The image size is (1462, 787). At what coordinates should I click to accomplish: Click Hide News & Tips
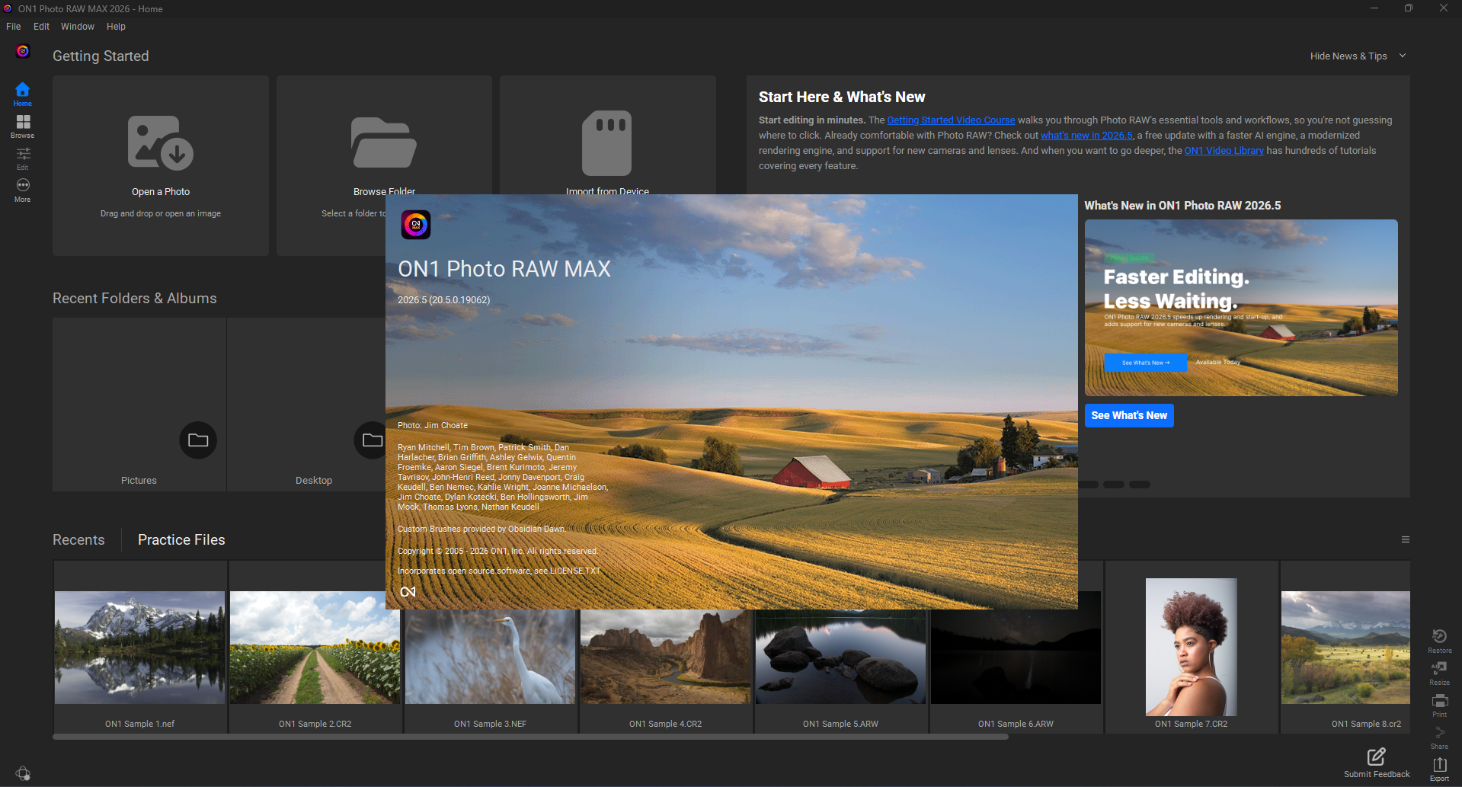click(1348, 56)
